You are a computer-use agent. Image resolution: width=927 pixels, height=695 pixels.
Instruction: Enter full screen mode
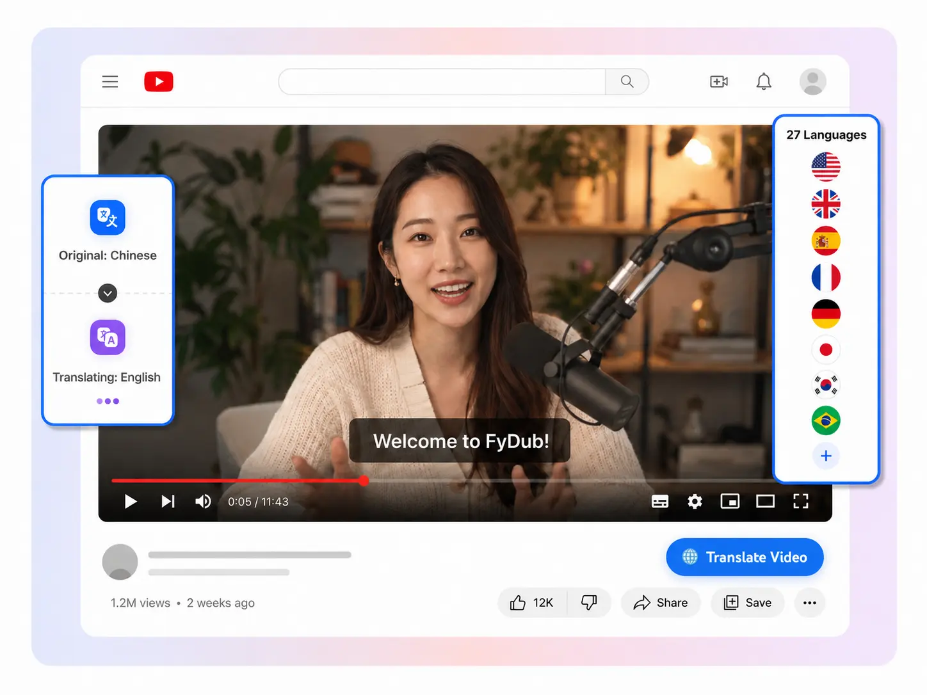coord(801,501)
